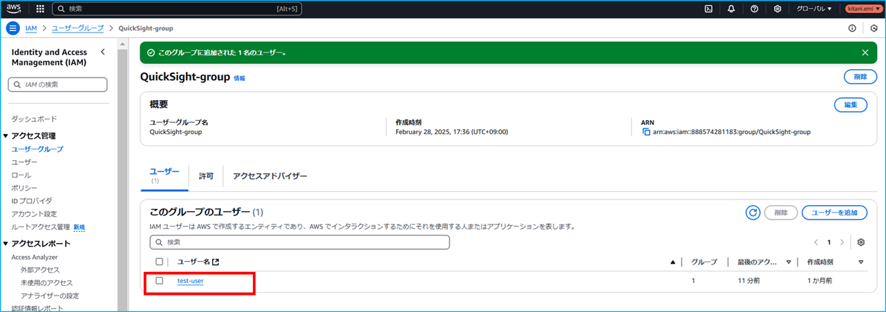The height and width of the screenshot is (312, 886).
Task: Copy the group ARN with copy icon
Action: pyautogui.click(x=646, y=132)
